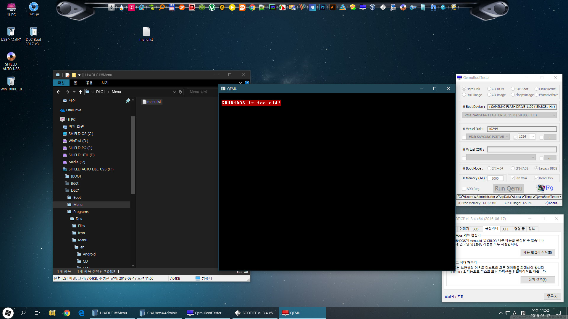The image size is (568, 319).
Task: Open the HD5 Samsung Portable dropdown
Action: point(488,137)
